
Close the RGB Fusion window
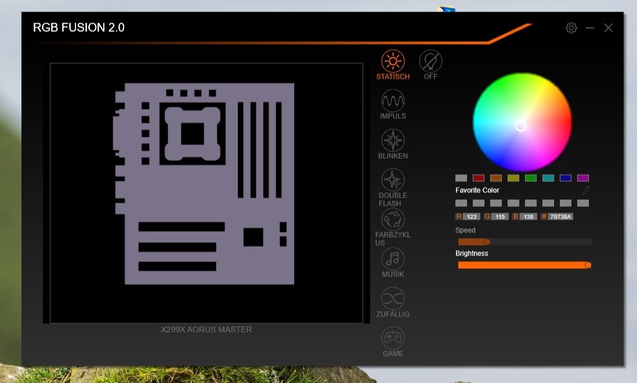[608, 28]
